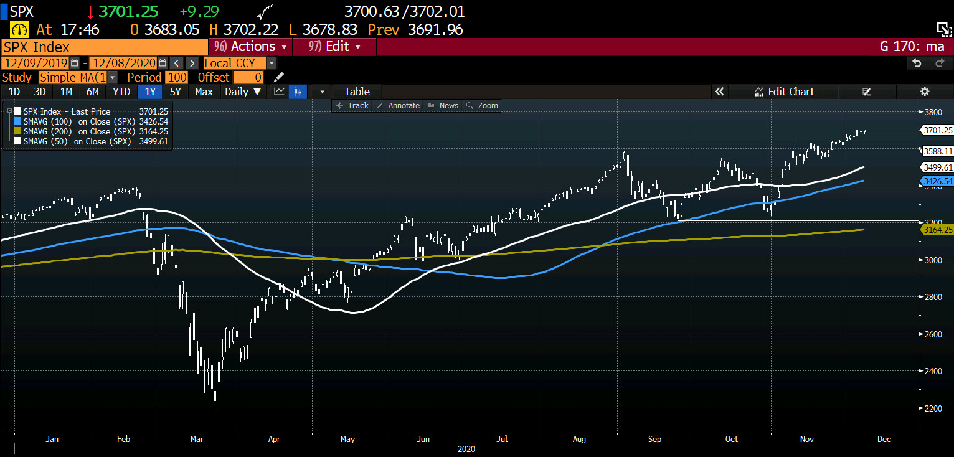Click the blue security marker next to SPX

pos(4,11)
